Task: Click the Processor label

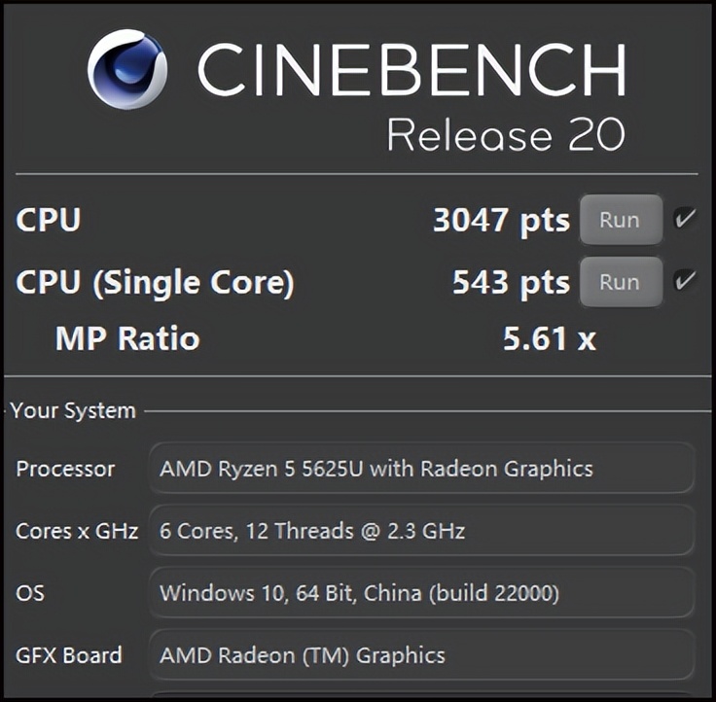Action: point(65,469)
